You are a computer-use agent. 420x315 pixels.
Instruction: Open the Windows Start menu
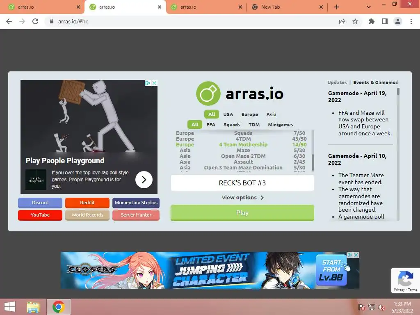(10, 307)
